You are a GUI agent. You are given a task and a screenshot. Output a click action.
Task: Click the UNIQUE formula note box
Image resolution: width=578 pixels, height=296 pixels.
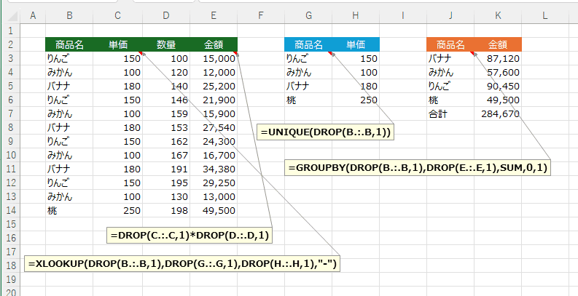tap(325, 132)
